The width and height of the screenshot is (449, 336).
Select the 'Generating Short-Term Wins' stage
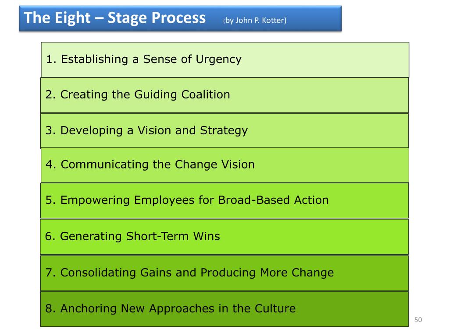(224, 237)
